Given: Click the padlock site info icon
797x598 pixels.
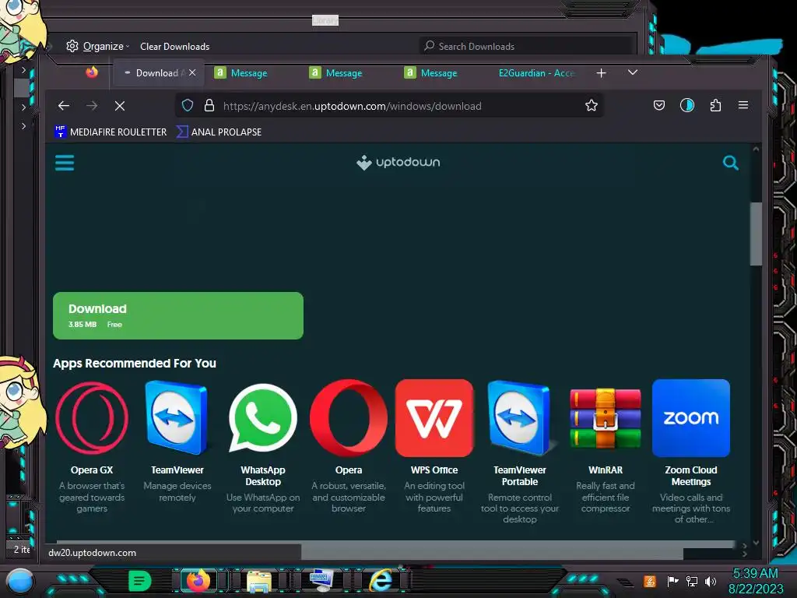Looking at the screenshot, I should pos(209,105).
